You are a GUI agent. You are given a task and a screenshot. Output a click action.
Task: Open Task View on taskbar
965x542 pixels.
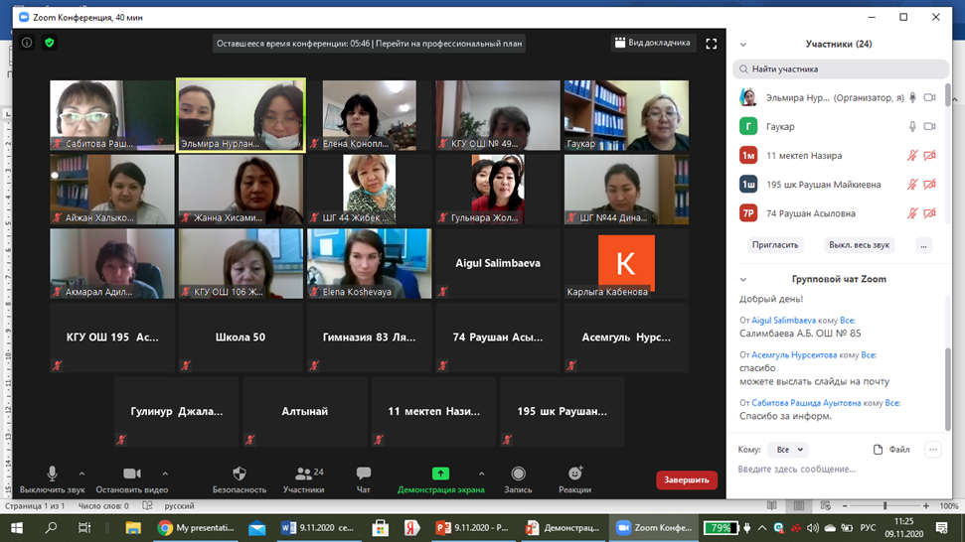(84, 528)
